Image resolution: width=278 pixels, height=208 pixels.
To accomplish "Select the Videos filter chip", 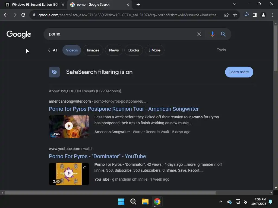I will click(72, 50).
